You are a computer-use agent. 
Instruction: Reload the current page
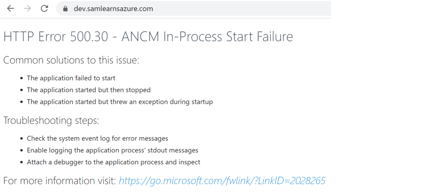pyautogui.click(x=45, y=9)
